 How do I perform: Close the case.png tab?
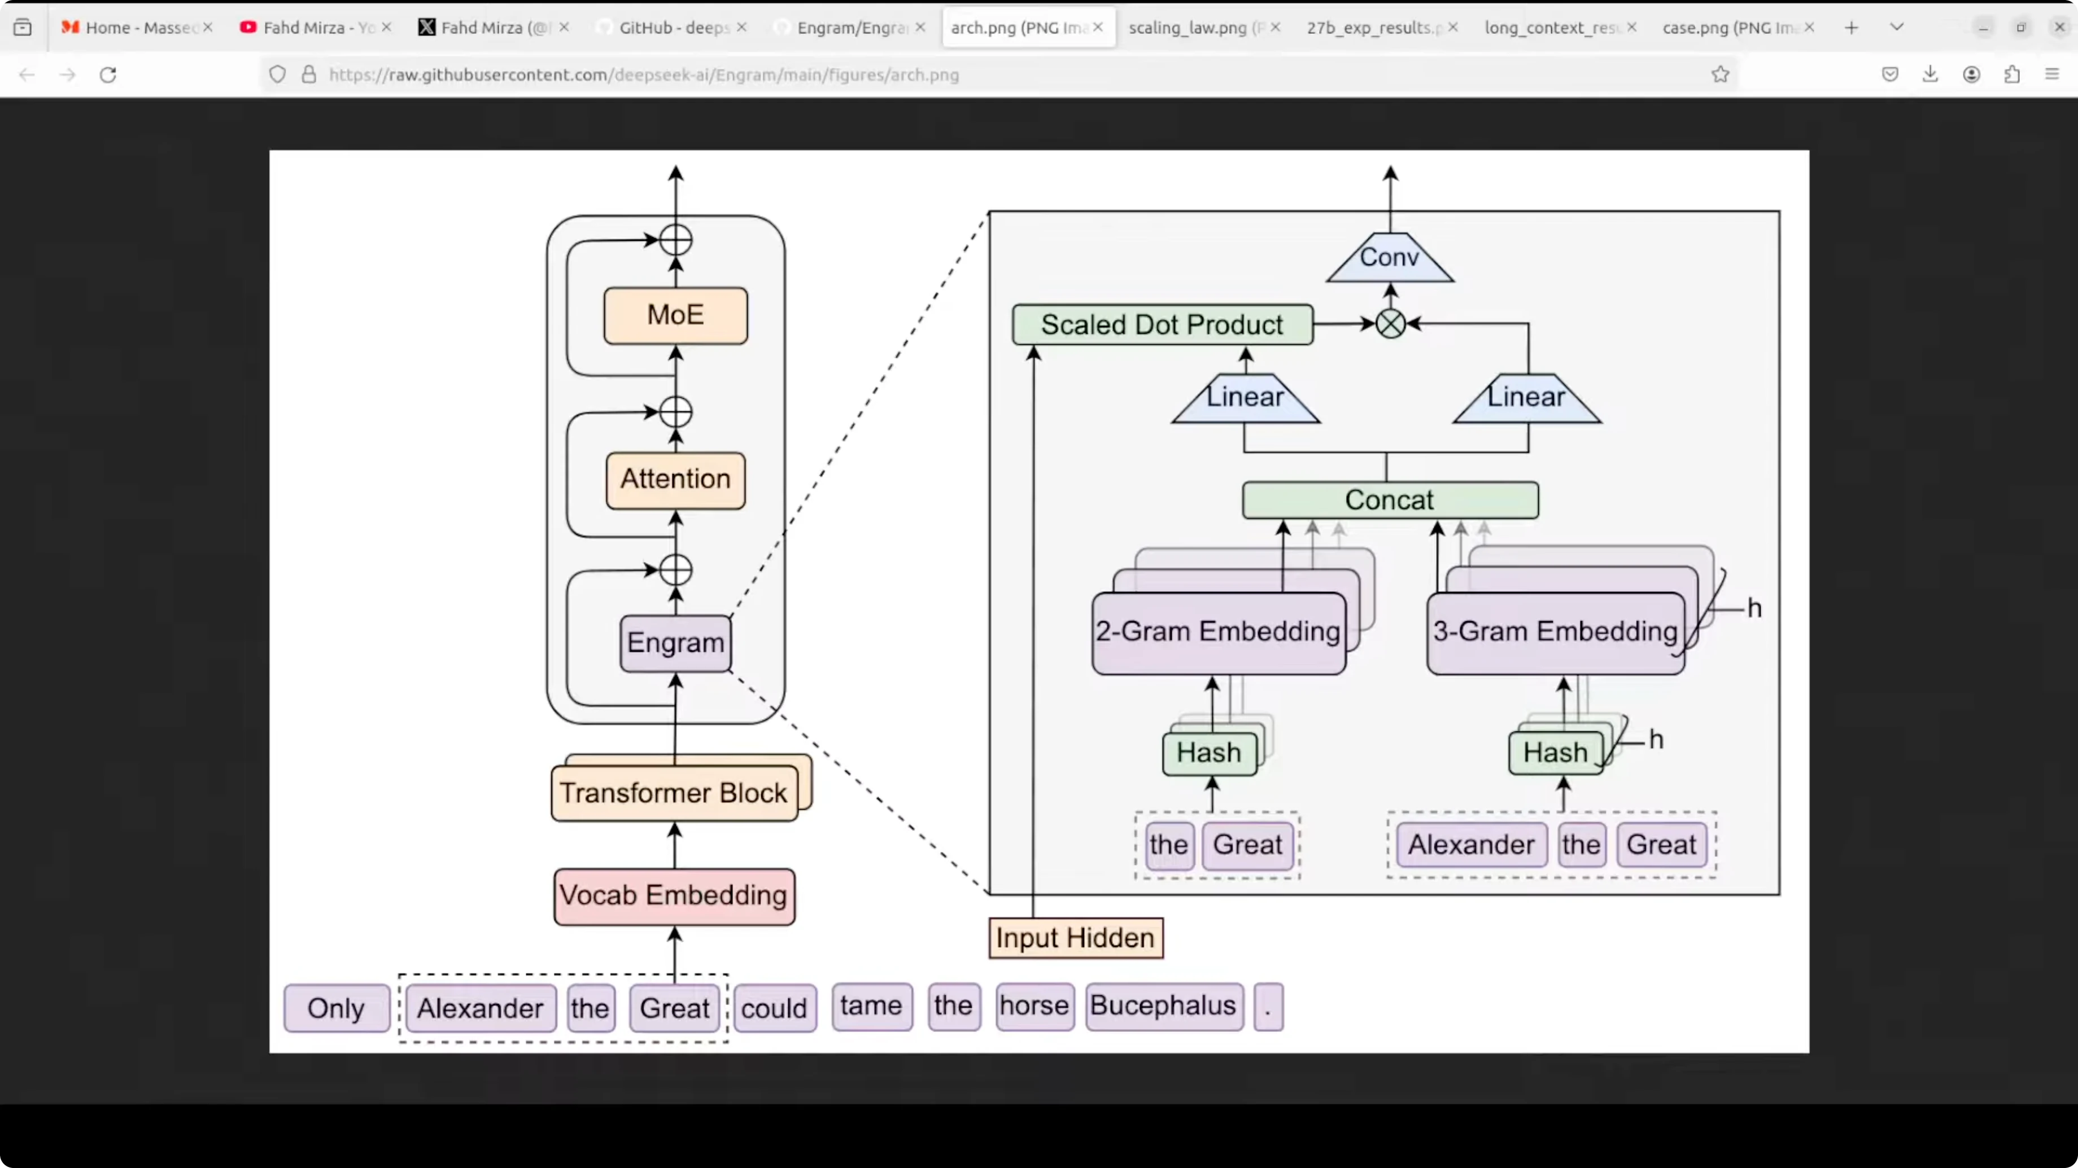[x=1809, y=28]
